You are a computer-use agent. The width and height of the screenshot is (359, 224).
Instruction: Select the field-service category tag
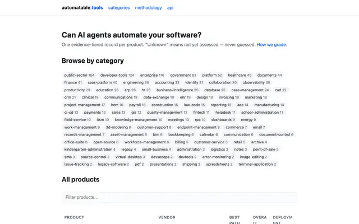pos(77,120)
